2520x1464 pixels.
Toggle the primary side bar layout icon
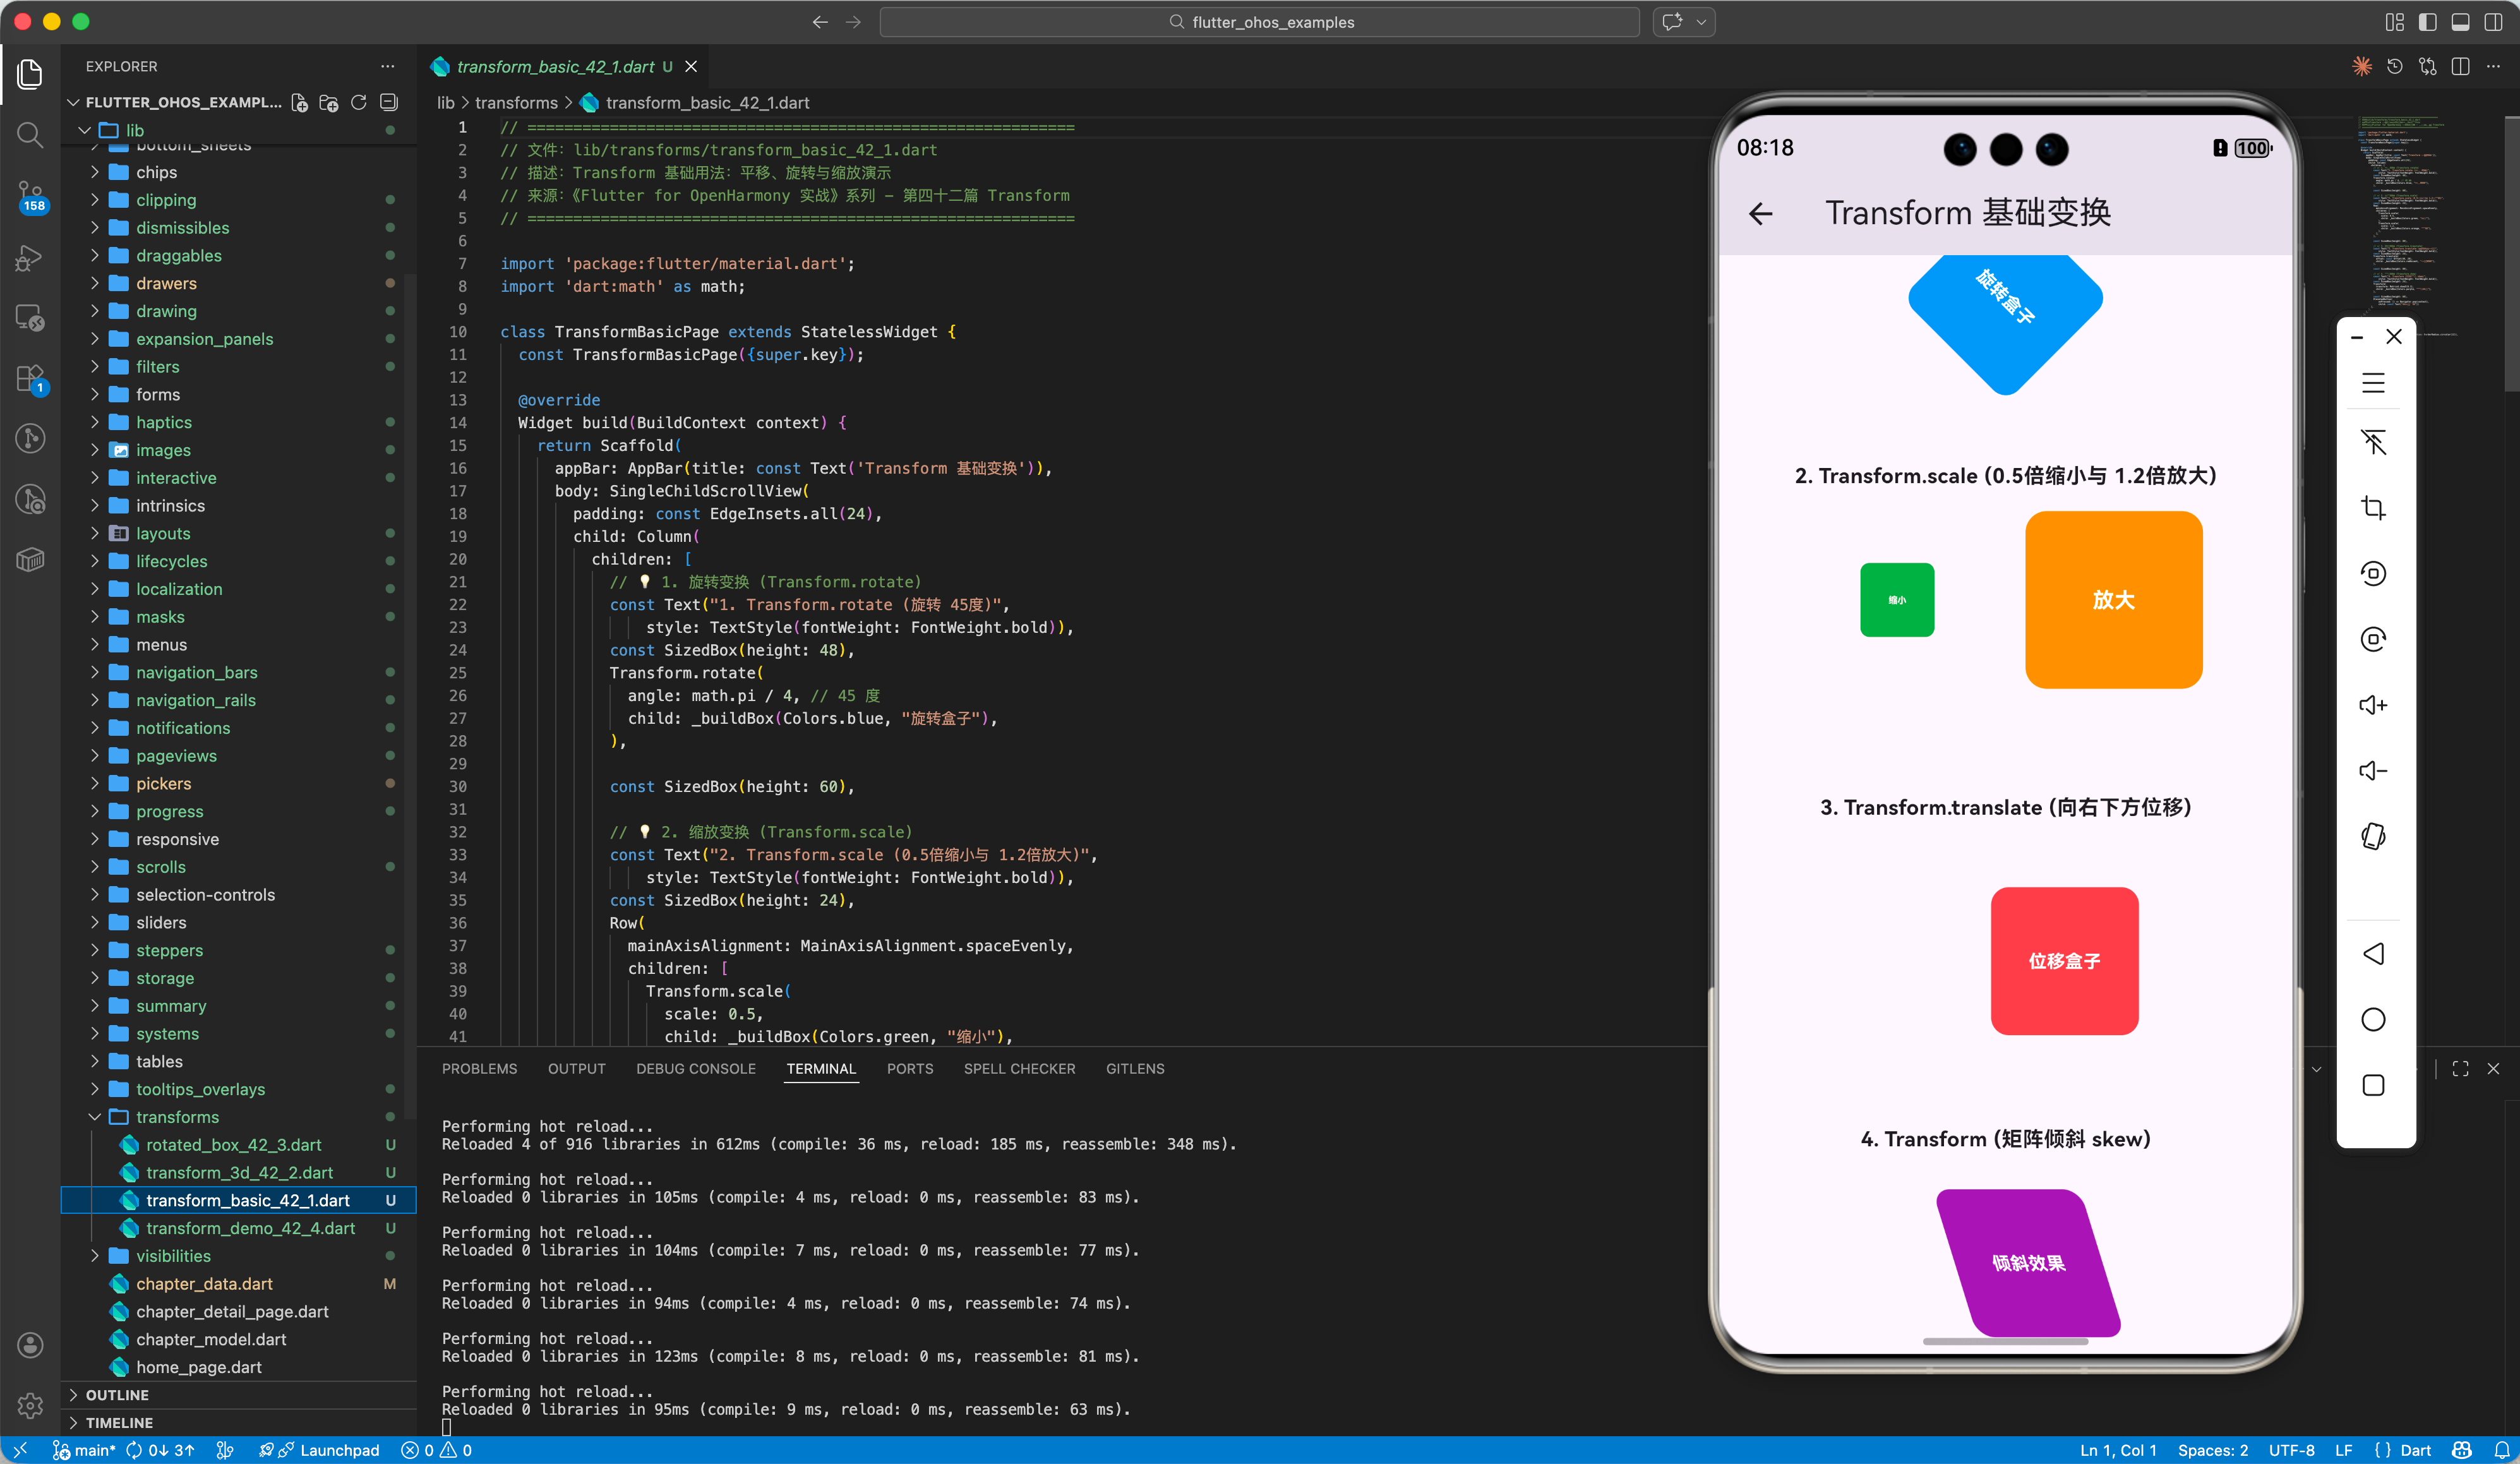tap(2427, 22)
